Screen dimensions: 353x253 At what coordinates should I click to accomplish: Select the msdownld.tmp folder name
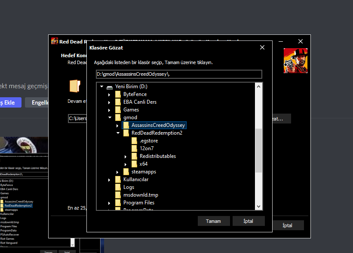[x=141, y=195]
